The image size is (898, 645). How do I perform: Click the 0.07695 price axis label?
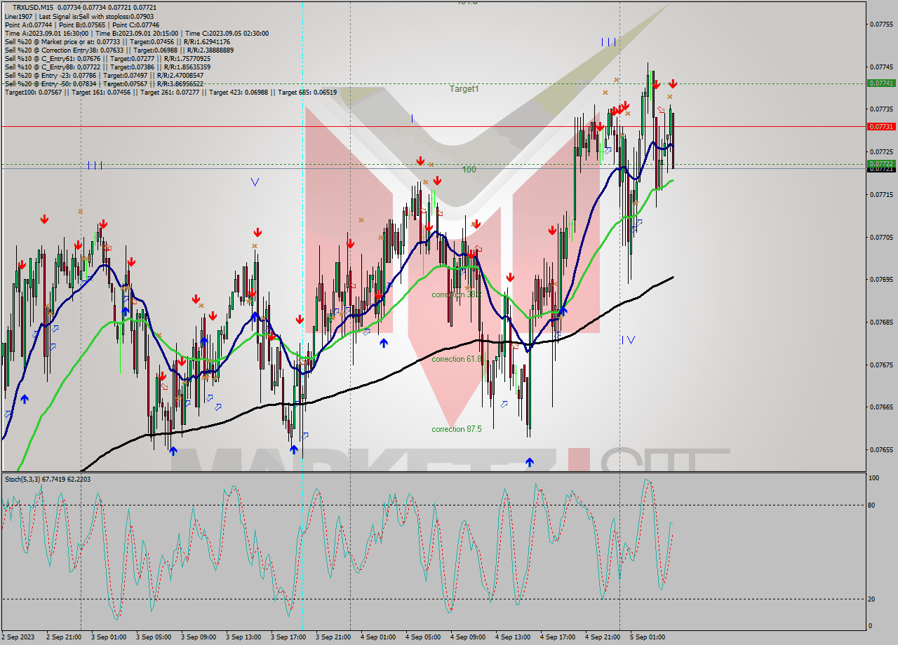(x=880, y=279)
